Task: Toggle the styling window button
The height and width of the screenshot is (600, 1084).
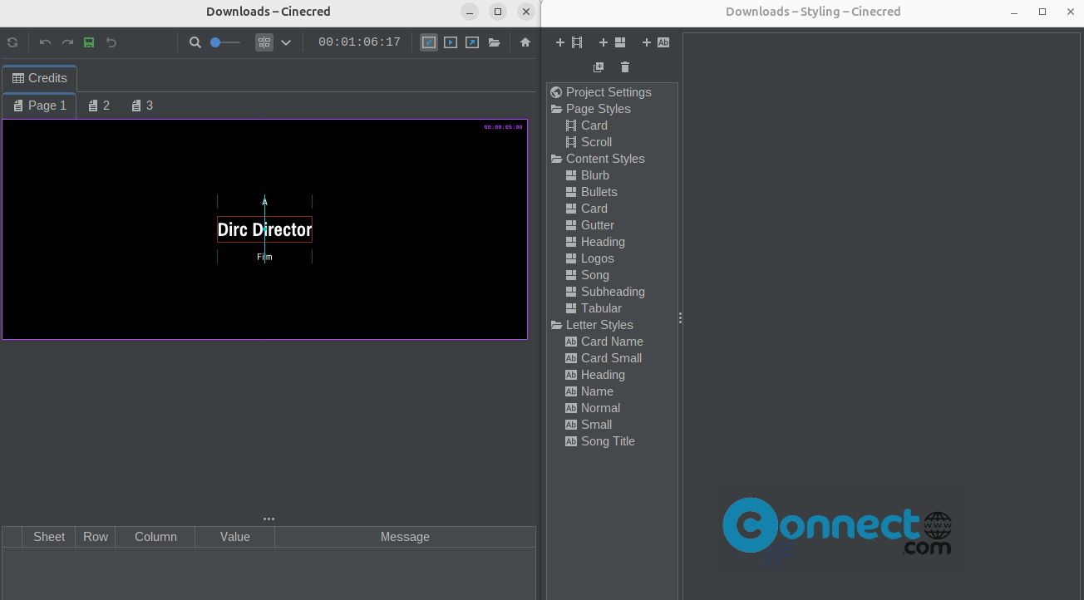Action: pyautogui.click(x=429, y=42)
